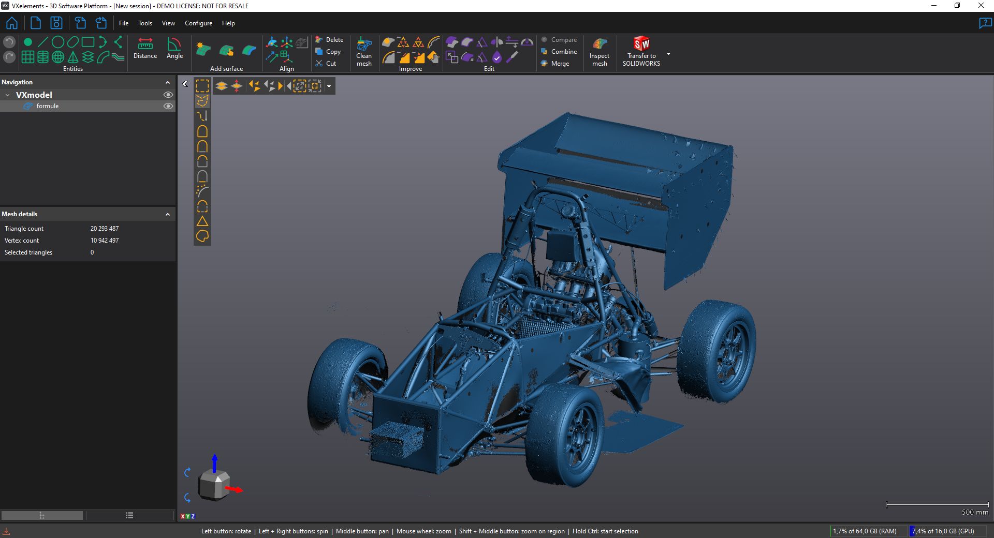The width and height of the screenshot is (994, 538).
Task: Collapse the Navigation panel
Action: (x=168, y=82)
